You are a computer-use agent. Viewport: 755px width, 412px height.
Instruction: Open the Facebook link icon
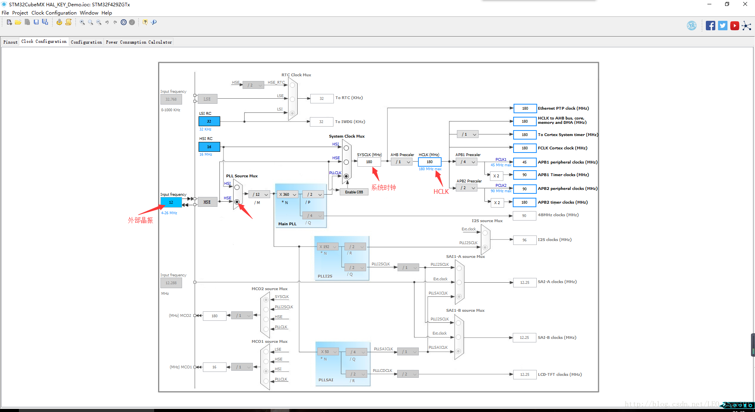(x=711, y=26)
